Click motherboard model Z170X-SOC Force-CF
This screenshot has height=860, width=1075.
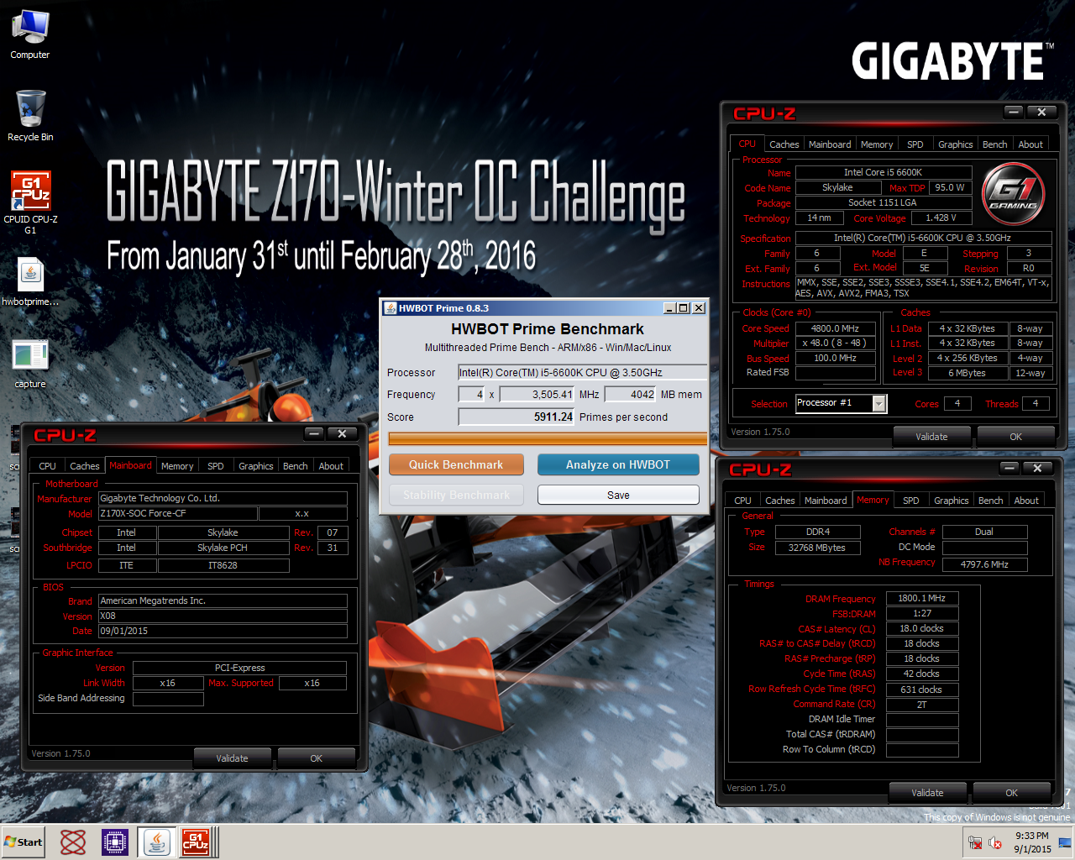click(177, 513)
